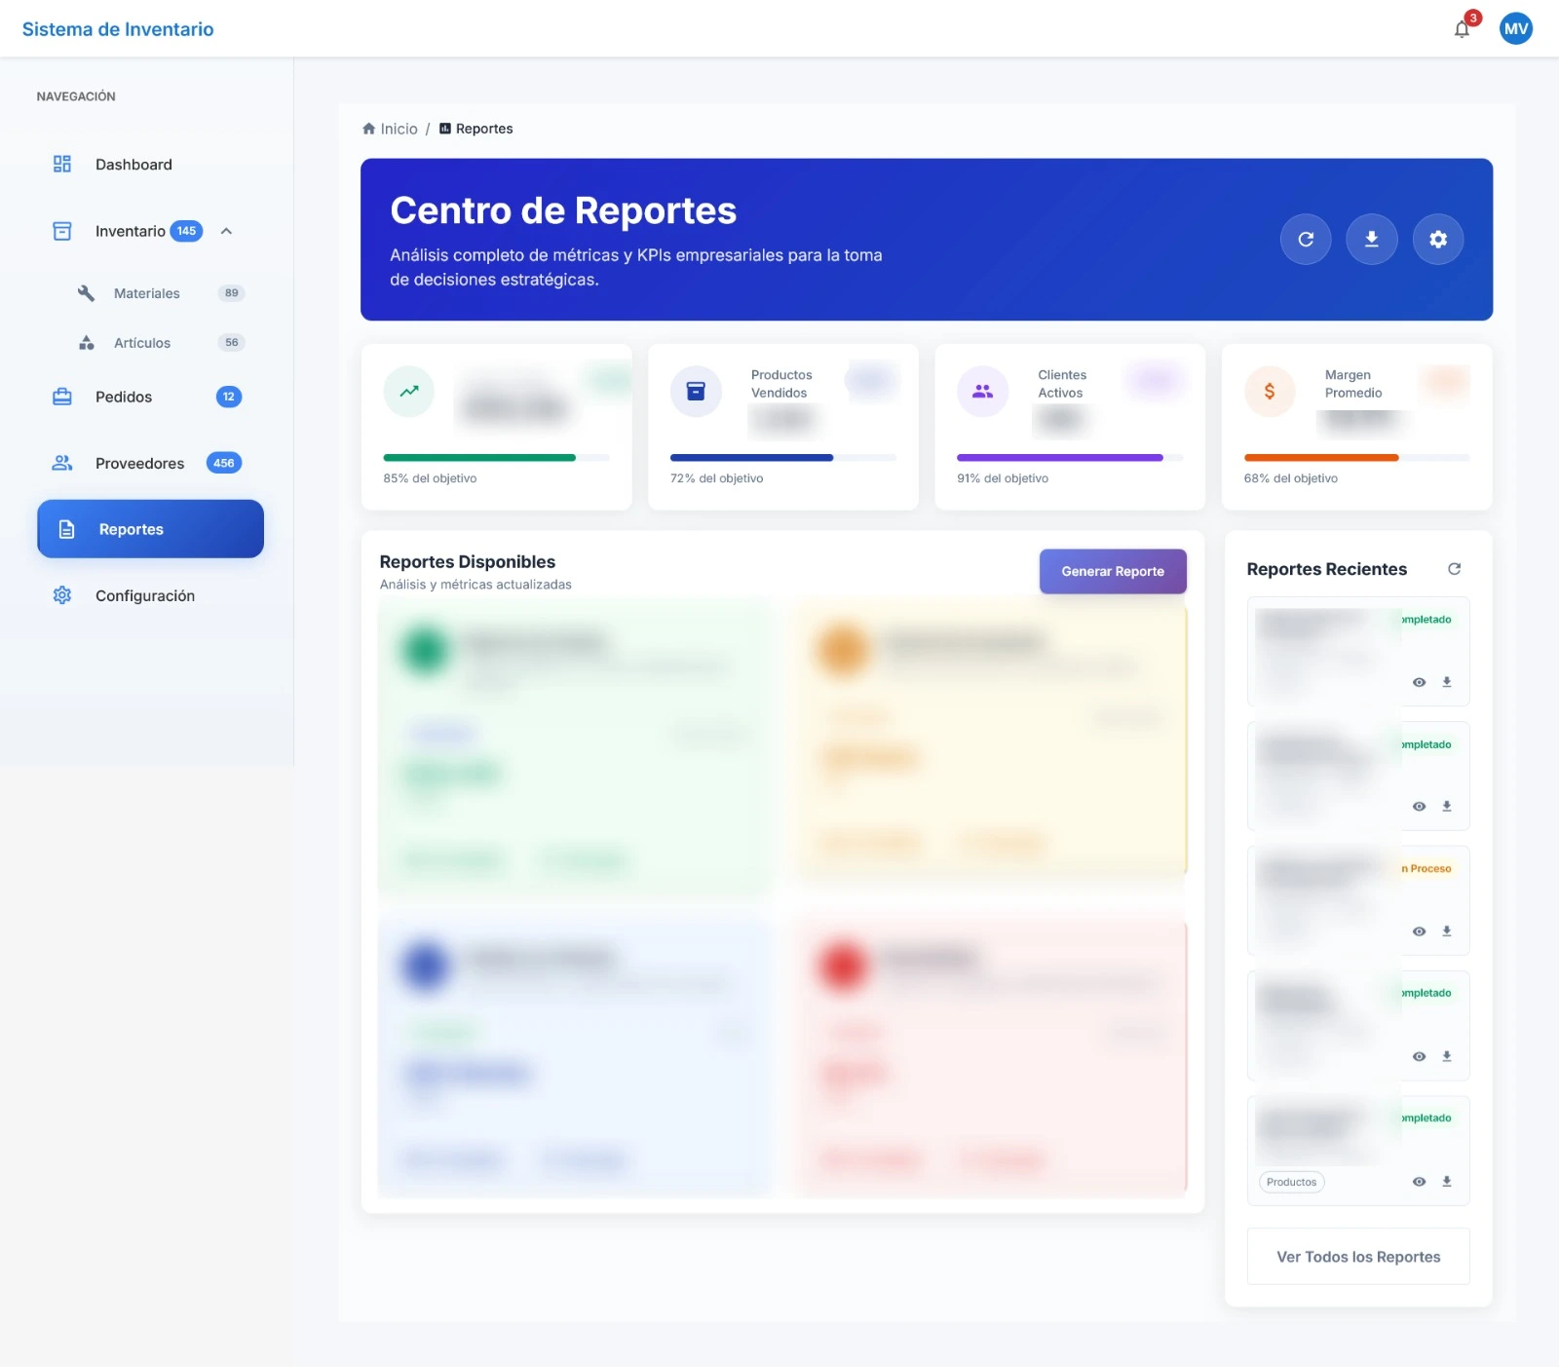The image size is (1559, 1367).
Task: Go to Pedidos in the sidebar
Action: click(x=124, y=397)
